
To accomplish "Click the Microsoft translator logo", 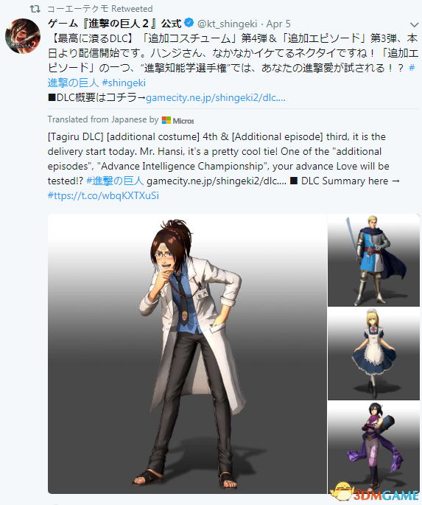I will coord(178,120).
